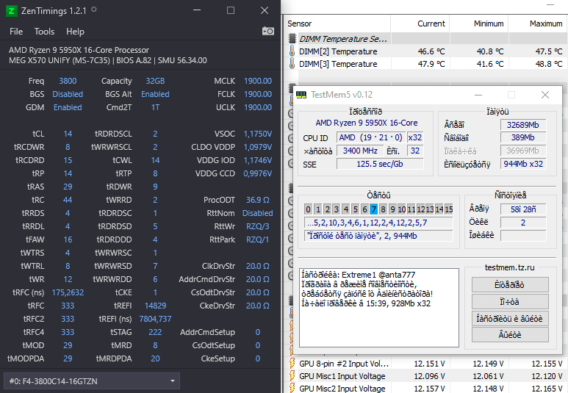This screenshot has width=568, height=393.
Task: Click the tSTAG value 222
Action: pyautogui.click(x=155, y=332)
